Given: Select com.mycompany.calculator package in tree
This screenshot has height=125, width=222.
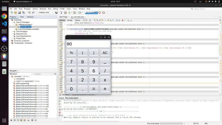Looking at the screenshot, I should pyautogui.click(x=28, y=29).
